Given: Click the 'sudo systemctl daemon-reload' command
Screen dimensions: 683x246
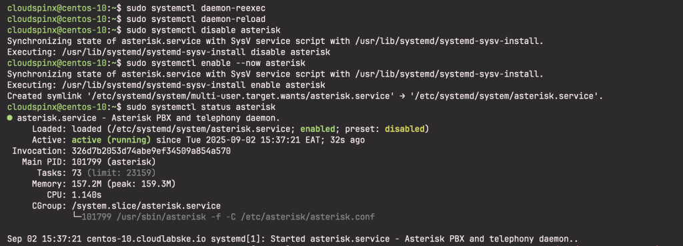Looking at the screenshot, I should [195, 19].
